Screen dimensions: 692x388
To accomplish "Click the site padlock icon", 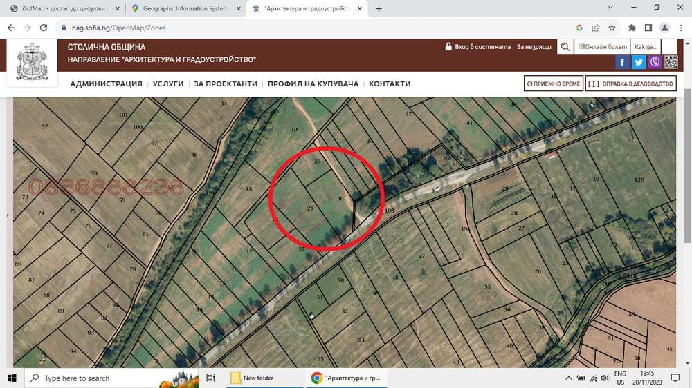I will (x=64, y=28).
